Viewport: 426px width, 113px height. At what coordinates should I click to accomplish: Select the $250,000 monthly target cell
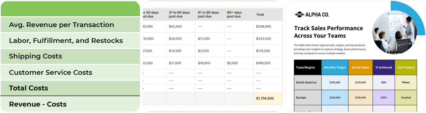335,82
